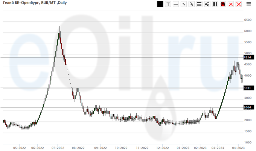Image resolution: width=256 pixels, height=151 pixels.
Task: Select the diagonal trend line tool
Action: 183,4
